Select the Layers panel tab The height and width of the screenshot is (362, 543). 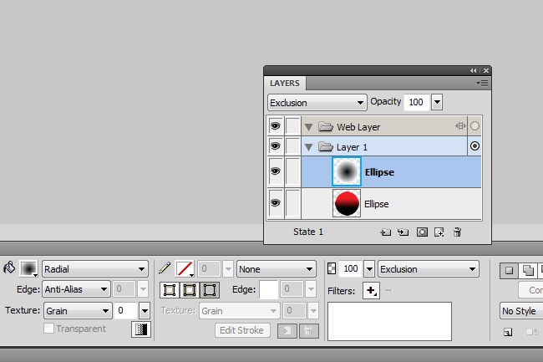tap(284, 84)
